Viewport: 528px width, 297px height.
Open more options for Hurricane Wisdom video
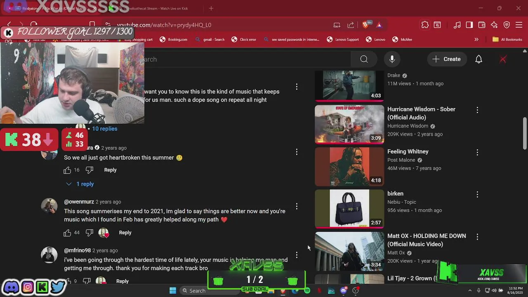[477, 110]
